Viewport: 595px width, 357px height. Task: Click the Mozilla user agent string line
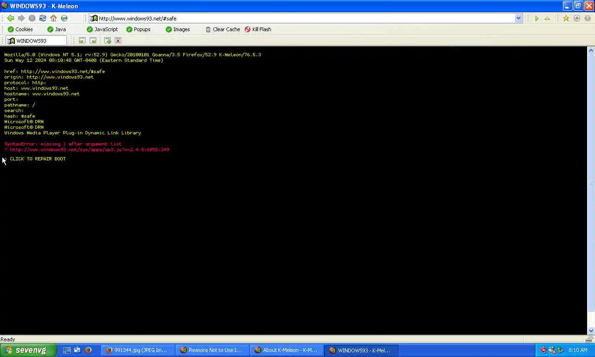pos(132,55)
